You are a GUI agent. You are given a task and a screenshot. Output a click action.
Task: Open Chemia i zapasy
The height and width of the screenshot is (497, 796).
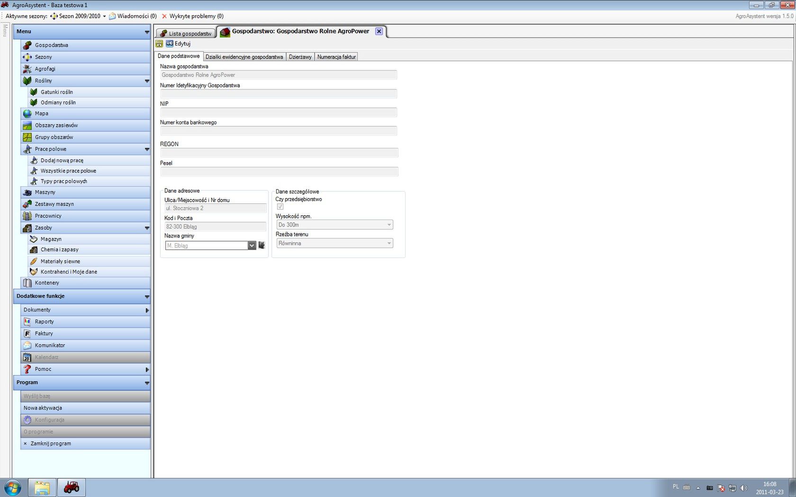point(89,249)
